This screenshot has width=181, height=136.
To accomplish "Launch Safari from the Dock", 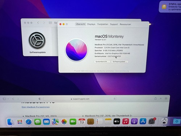I will coord(29,122).
